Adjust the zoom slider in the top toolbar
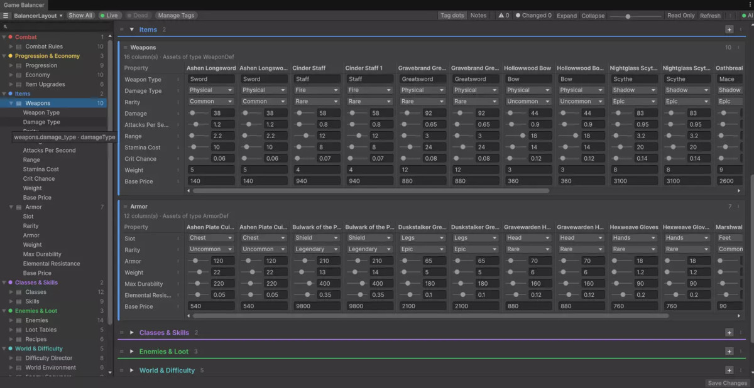 click(x=635, y=16)
